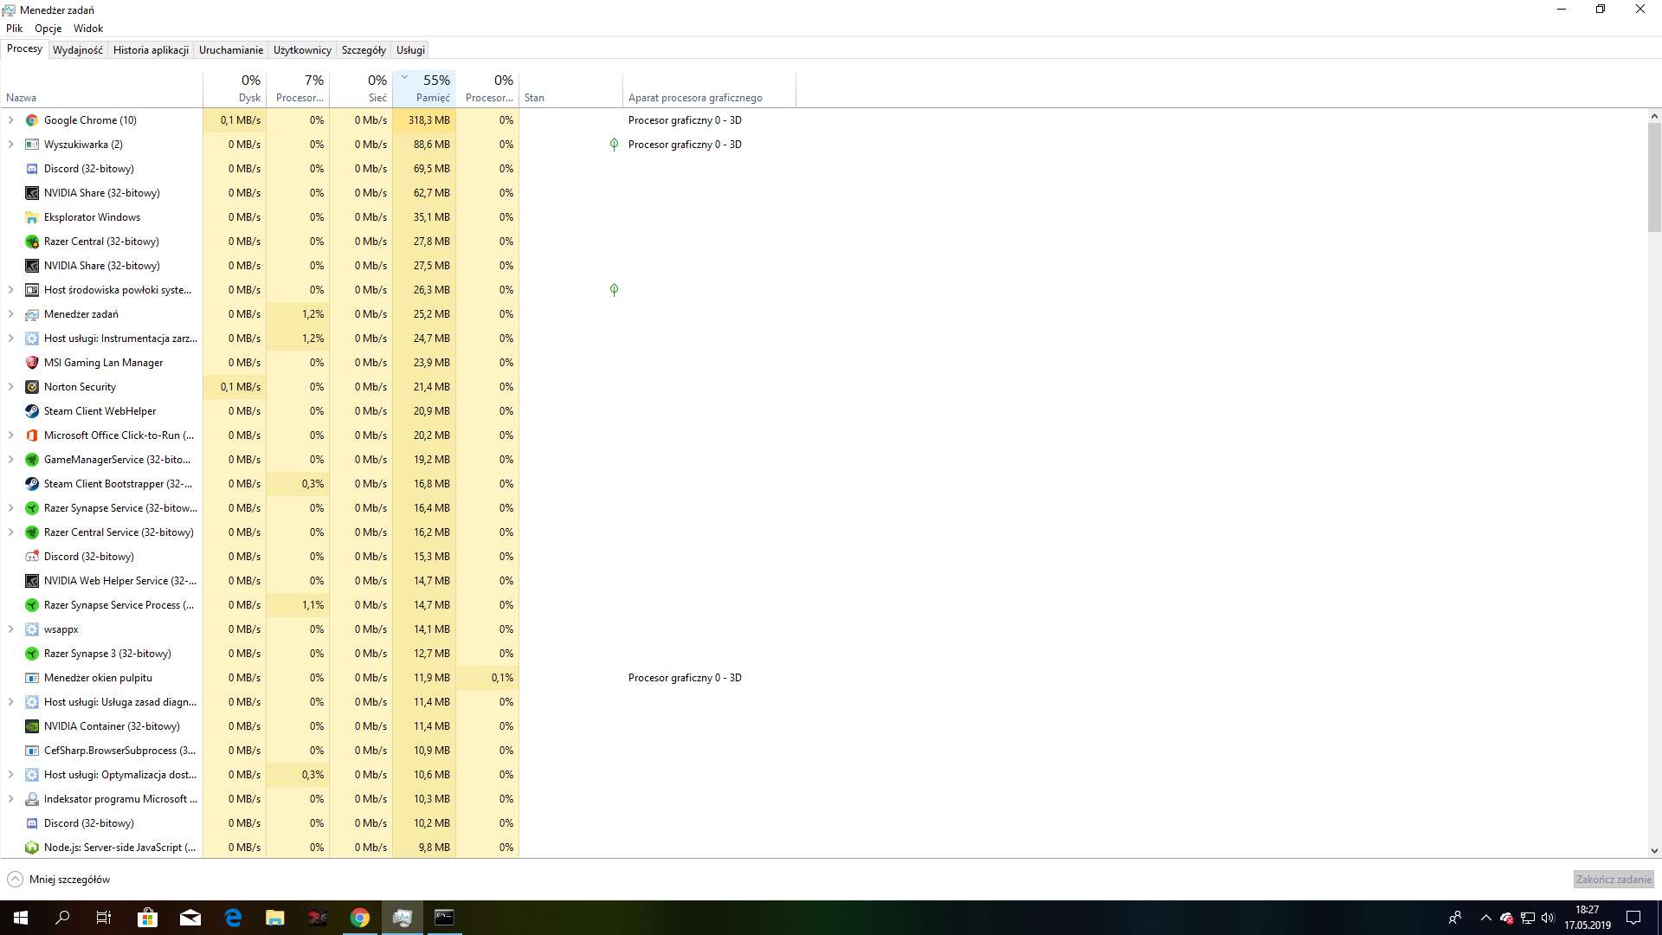Sort by Sieć column header

(x=361, y=88)
